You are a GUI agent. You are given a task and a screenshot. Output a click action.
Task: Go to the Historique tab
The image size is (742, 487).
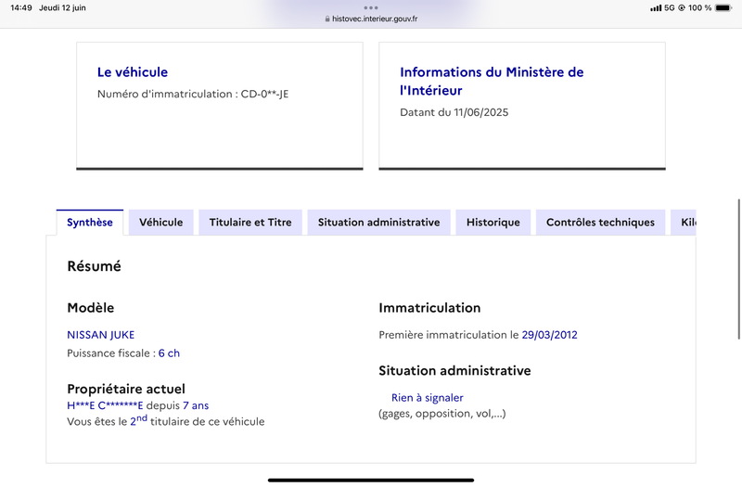click(493, 223)
